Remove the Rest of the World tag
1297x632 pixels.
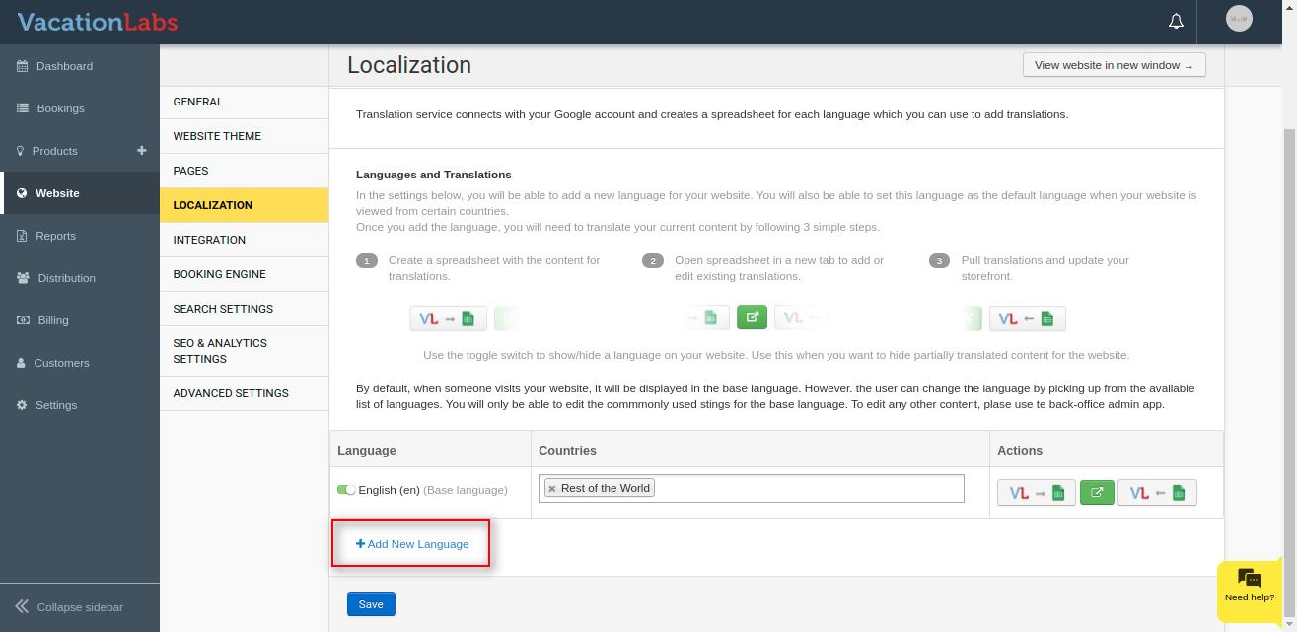(x=552, y=488)
